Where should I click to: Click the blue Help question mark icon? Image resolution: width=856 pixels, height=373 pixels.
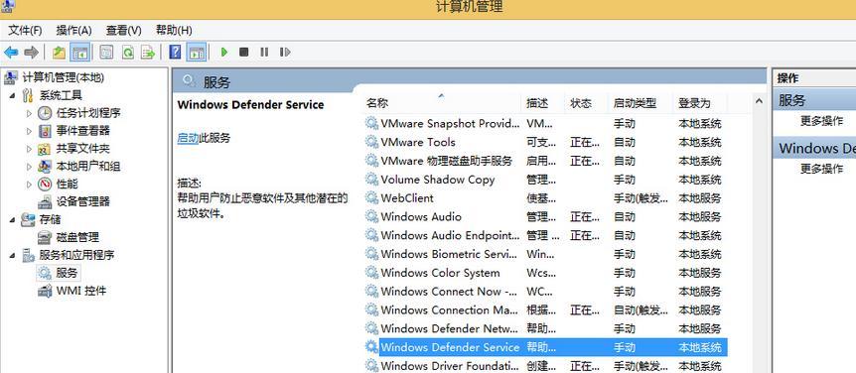pyautogui.click(x=175, y=53)
